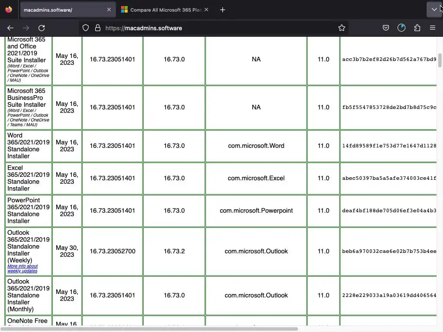Open a new tab with the plus button
Viewport: 443px width, 332px height.
point(223,10)
